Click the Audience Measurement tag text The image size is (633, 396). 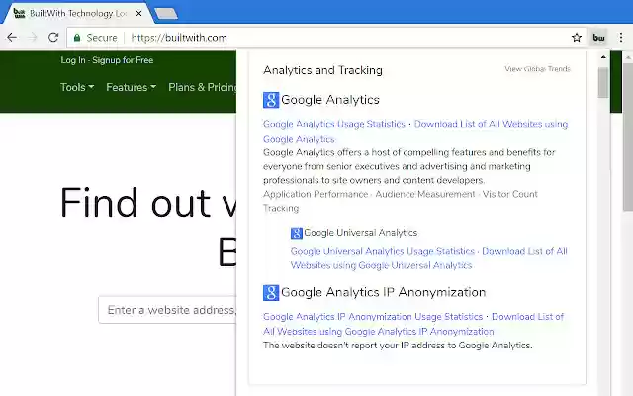(x=425, y=194)
